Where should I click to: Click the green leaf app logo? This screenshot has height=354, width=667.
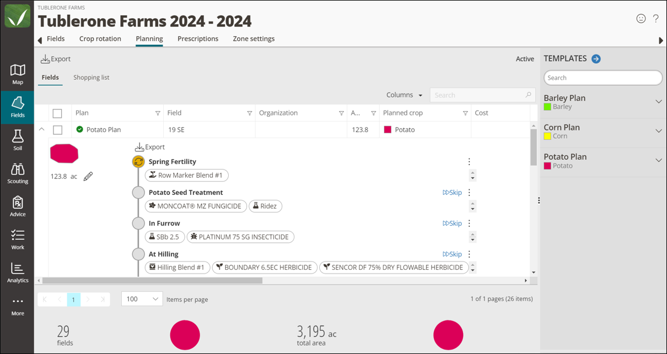tap(18, 16)
